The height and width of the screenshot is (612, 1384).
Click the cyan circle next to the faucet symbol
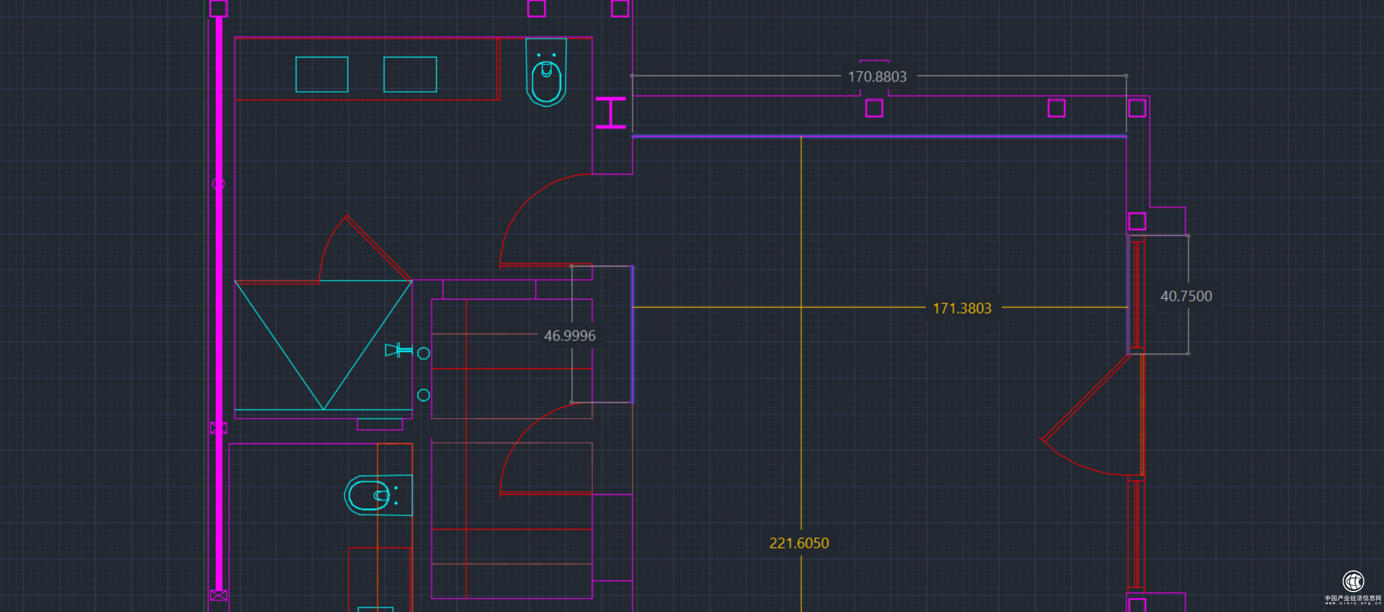[423, 353]
